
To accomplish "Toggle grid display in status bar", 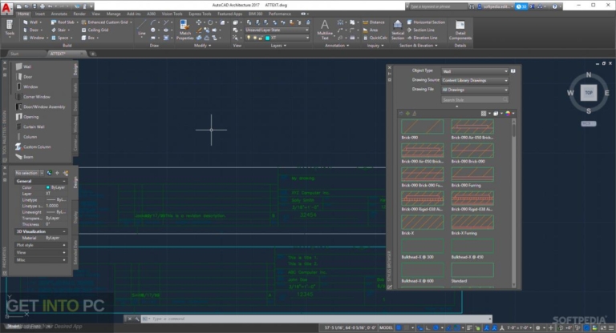I will [x=399, y=327].
